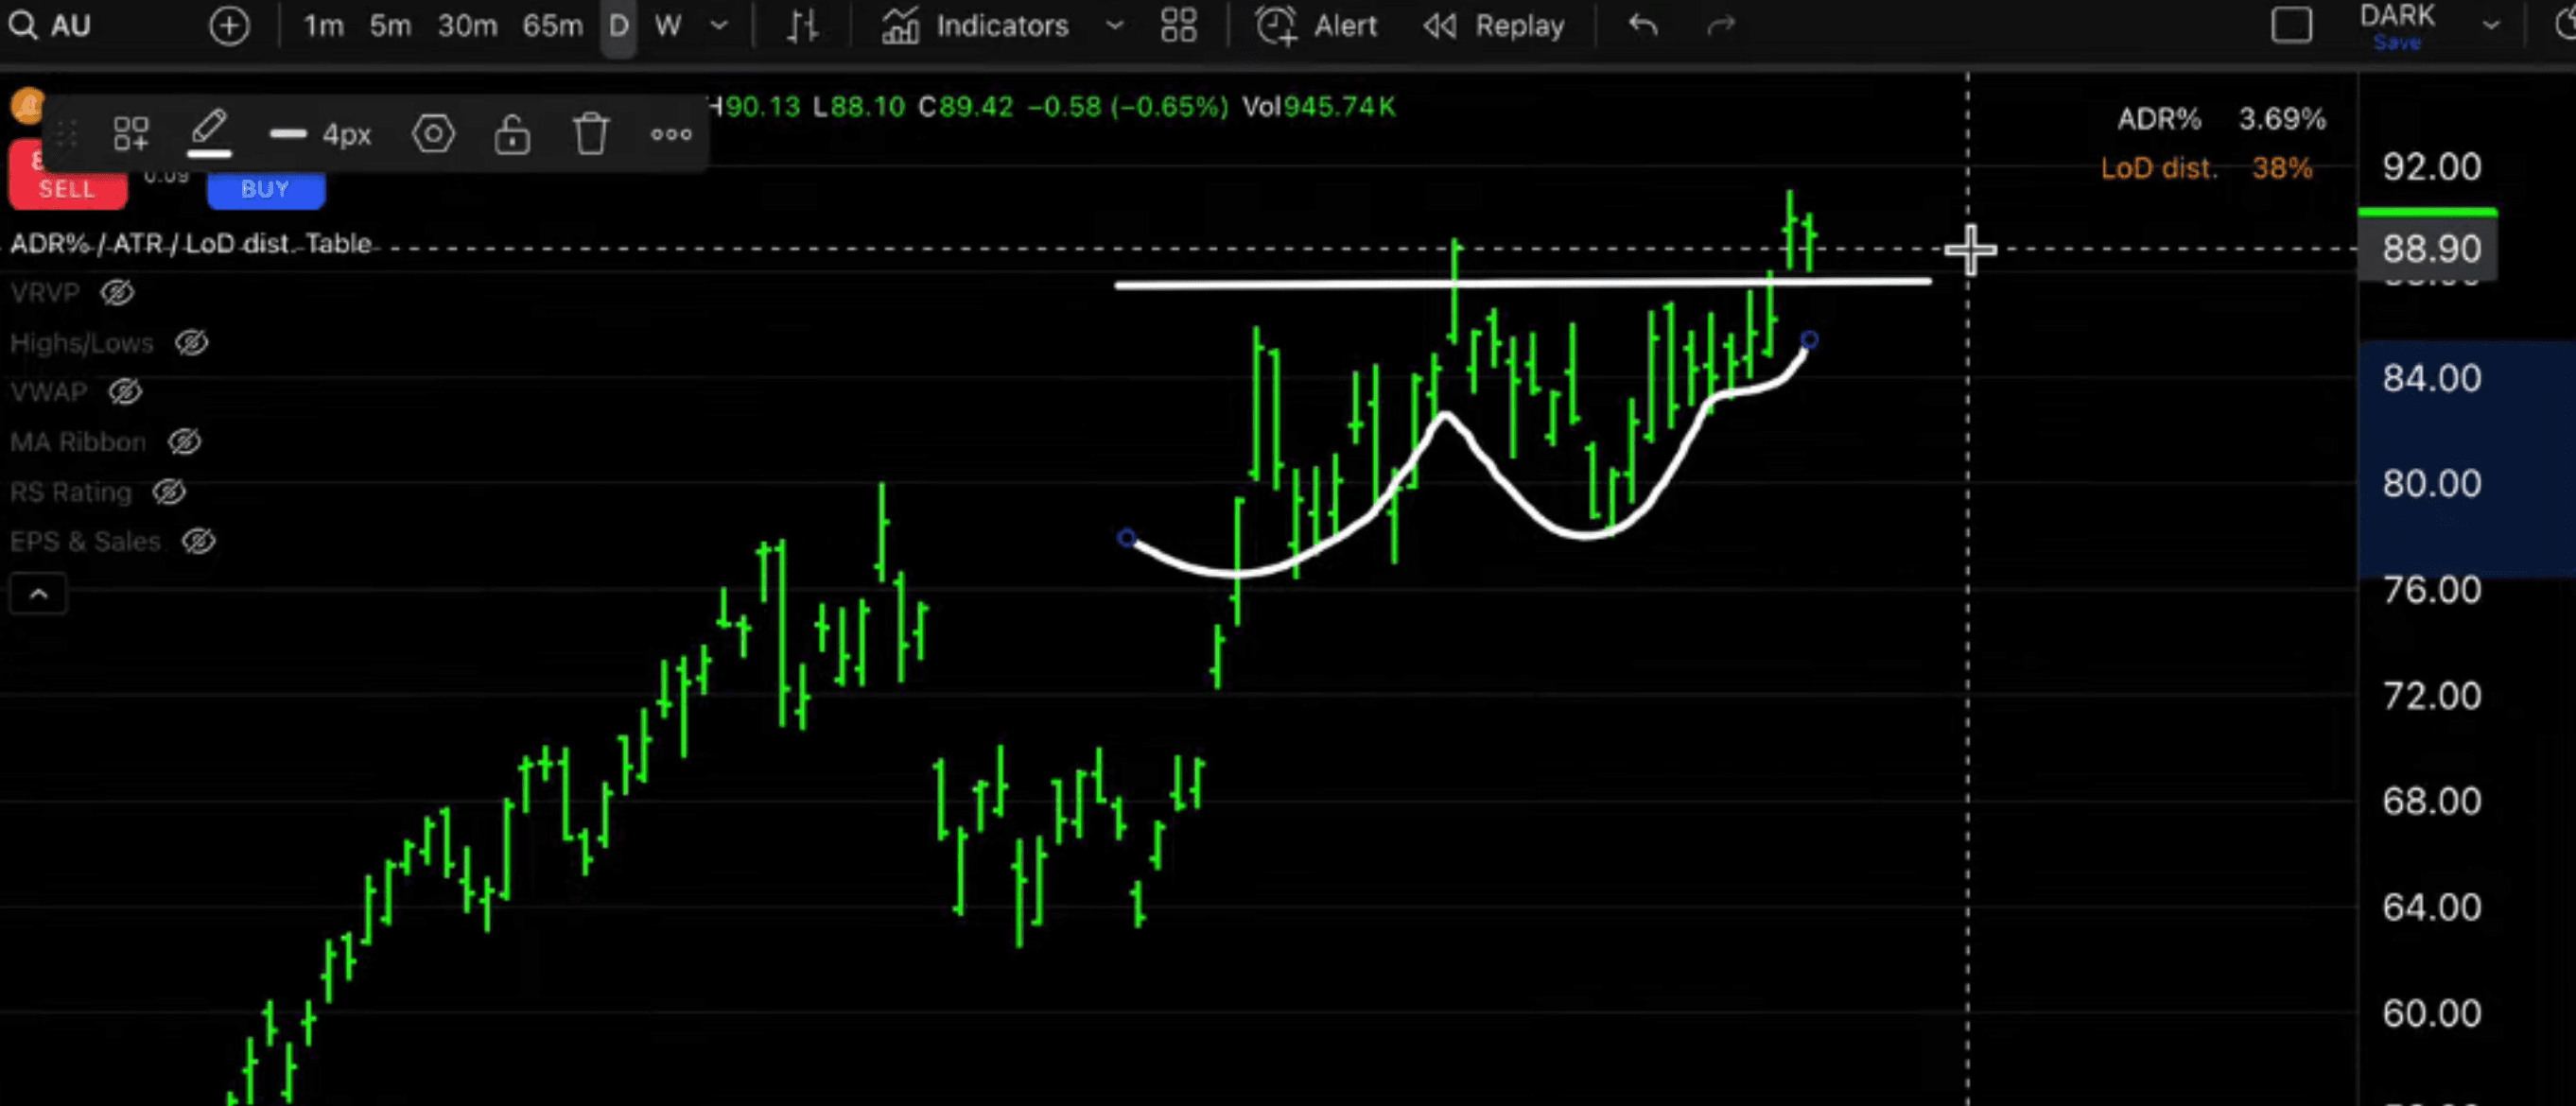Click the drawing settings hexagon icon
This screenshot has height=1106, width=2576.
[433, 134]
